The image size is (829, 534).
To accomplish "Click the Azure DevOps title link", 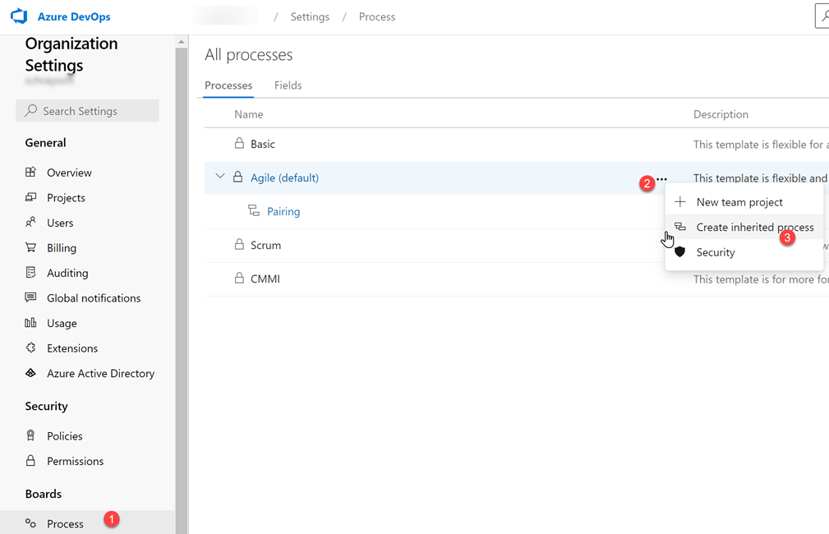I will click(x=74, y=16).
